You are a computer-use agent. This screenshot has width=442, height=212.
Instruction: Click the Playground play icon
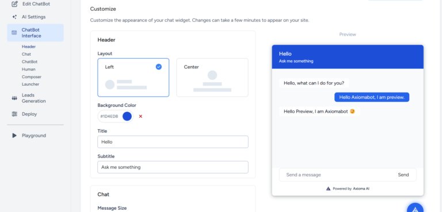14,136
